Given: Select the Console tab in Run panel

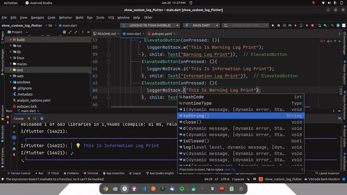Looking at the screenshot, I should click(18, 119).
